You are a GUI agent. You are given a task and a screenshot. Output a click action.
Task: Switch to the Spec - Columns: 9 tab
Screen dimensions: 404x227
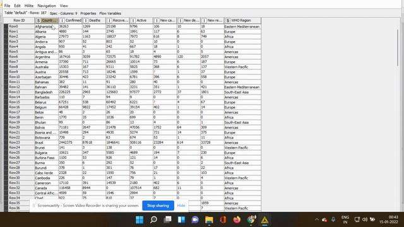click(x=63, y=13)
